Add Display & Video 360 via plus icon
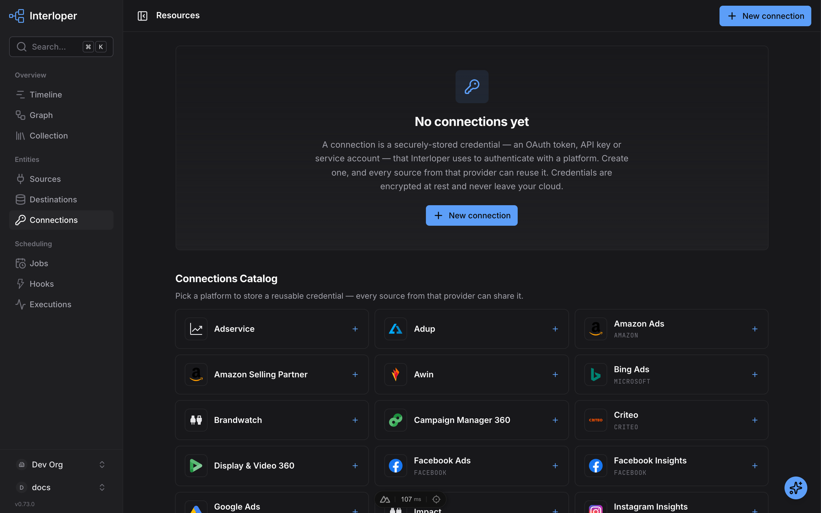 pyautogui.click(x=355, y=465)
